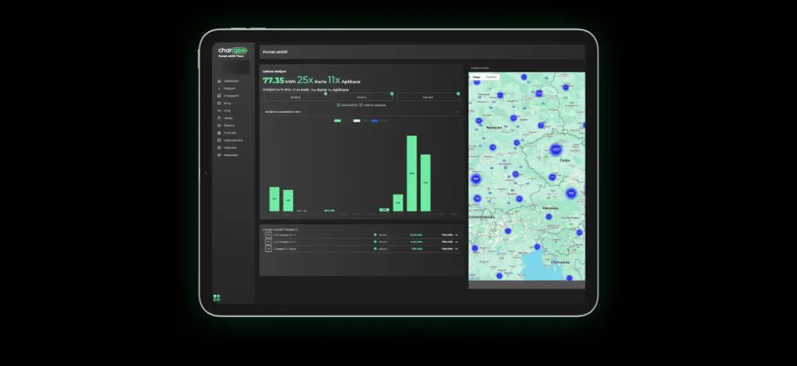Click the 25x Karta statistic
The image size is (797, 366).
click(x=311, y=80)
